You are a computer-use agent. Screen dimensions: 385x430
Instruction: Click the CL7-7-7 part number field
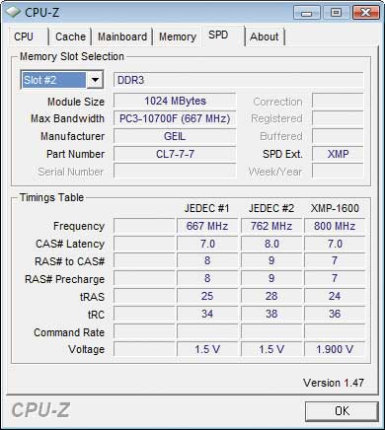(175, 154)
